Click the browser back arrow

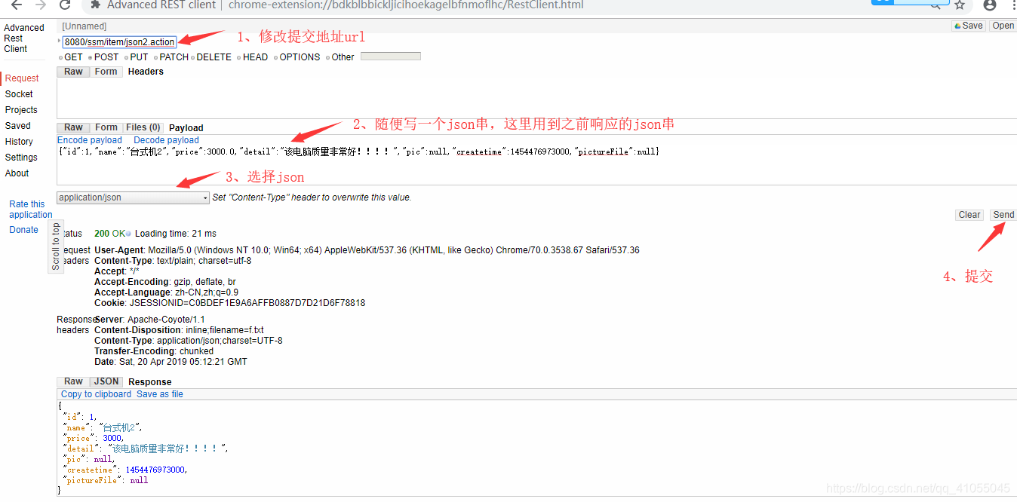[15, 5]
